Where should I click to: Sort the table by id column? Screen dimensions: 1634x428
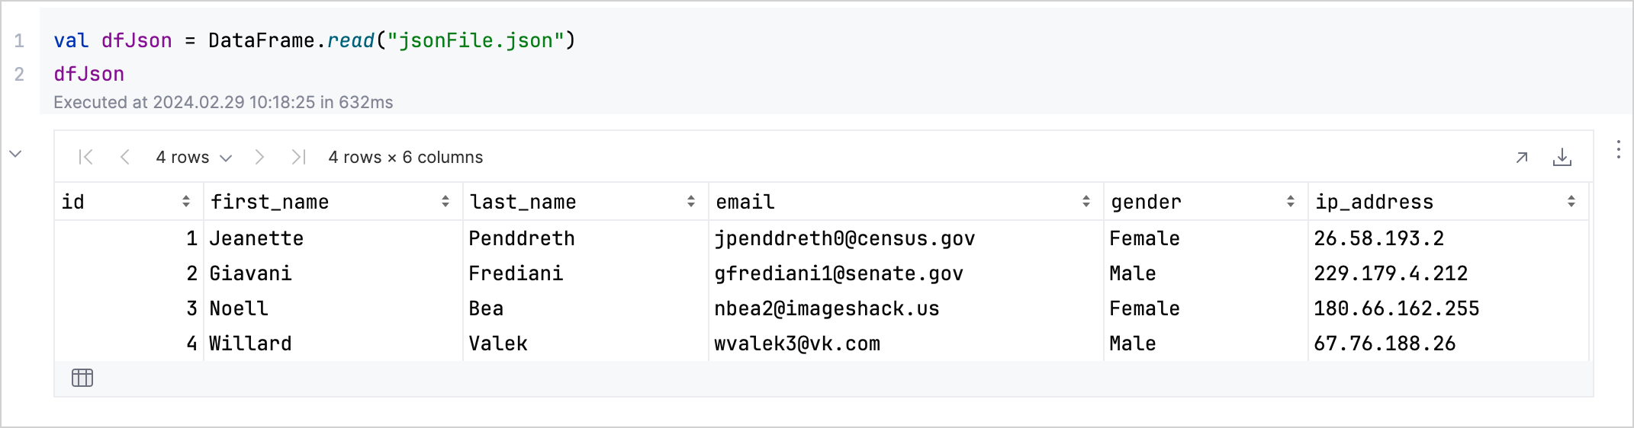(186, 202)
